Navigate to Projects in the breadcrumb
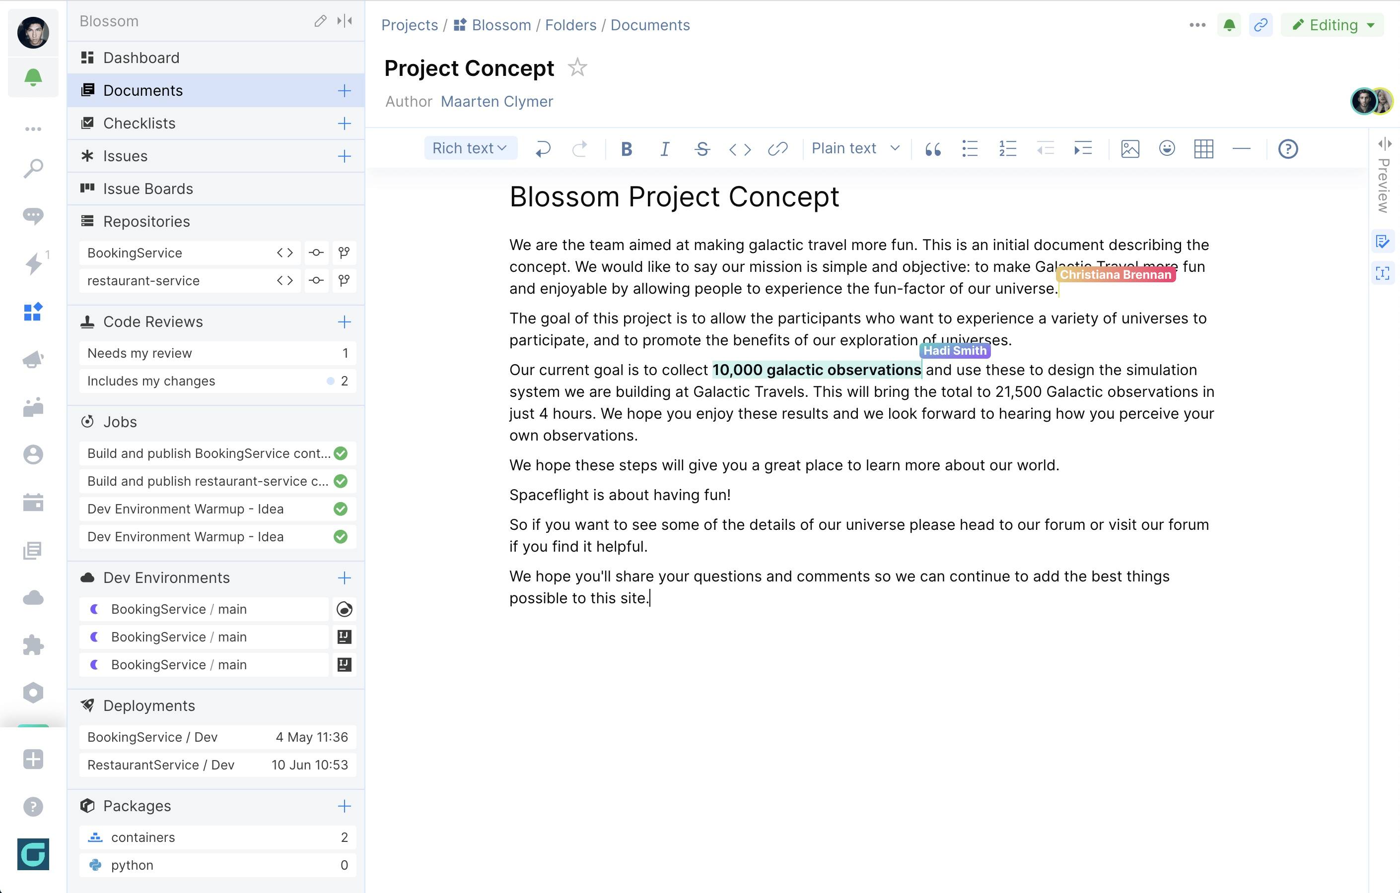 pos(409,25)
